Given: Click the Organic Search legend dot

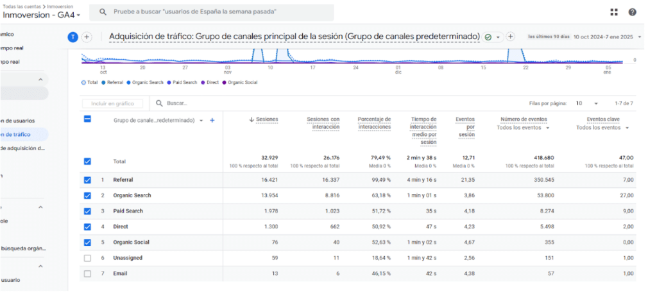Looking at the screenshot, I should pos(129,83).
